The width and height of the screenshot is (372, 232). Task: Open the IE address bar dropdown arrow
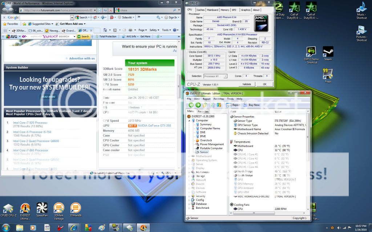[95, 10]
